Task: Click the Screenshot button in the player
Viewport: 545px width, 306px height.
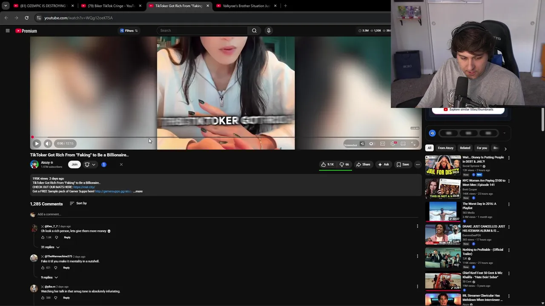Action: click(x=350, y=145)
